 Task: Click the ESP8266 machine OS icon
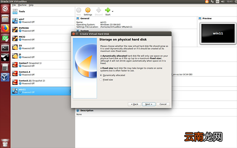[x=15, y=30]
